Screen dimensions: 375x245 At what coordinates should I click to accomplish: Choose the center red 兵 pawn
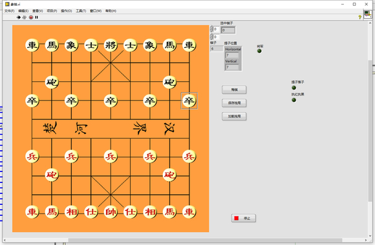[x=111, y=157]
